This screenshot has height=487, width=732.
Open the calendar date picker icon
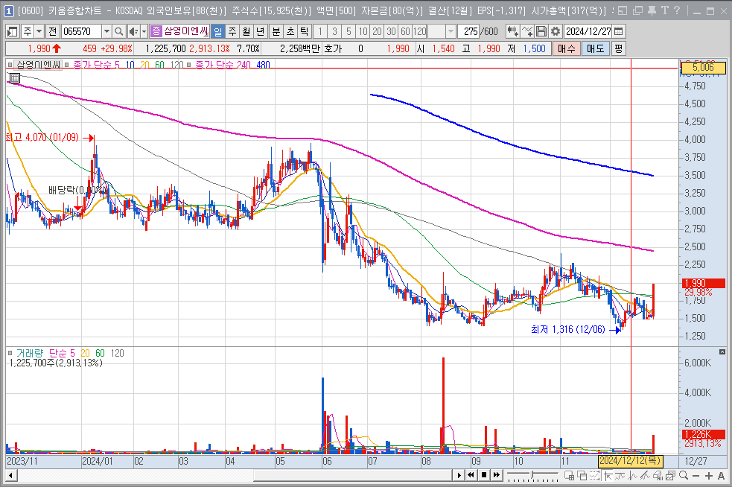coord(619,31)
